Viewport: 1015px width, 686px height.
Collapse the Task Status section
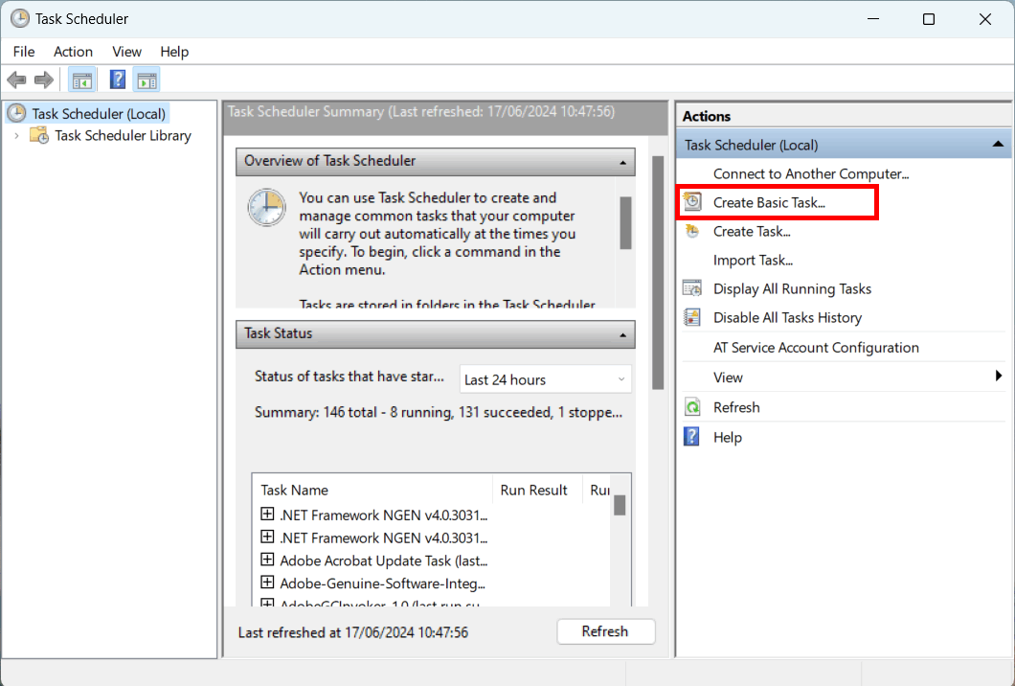pyautogui.click(x=623, y=334)
